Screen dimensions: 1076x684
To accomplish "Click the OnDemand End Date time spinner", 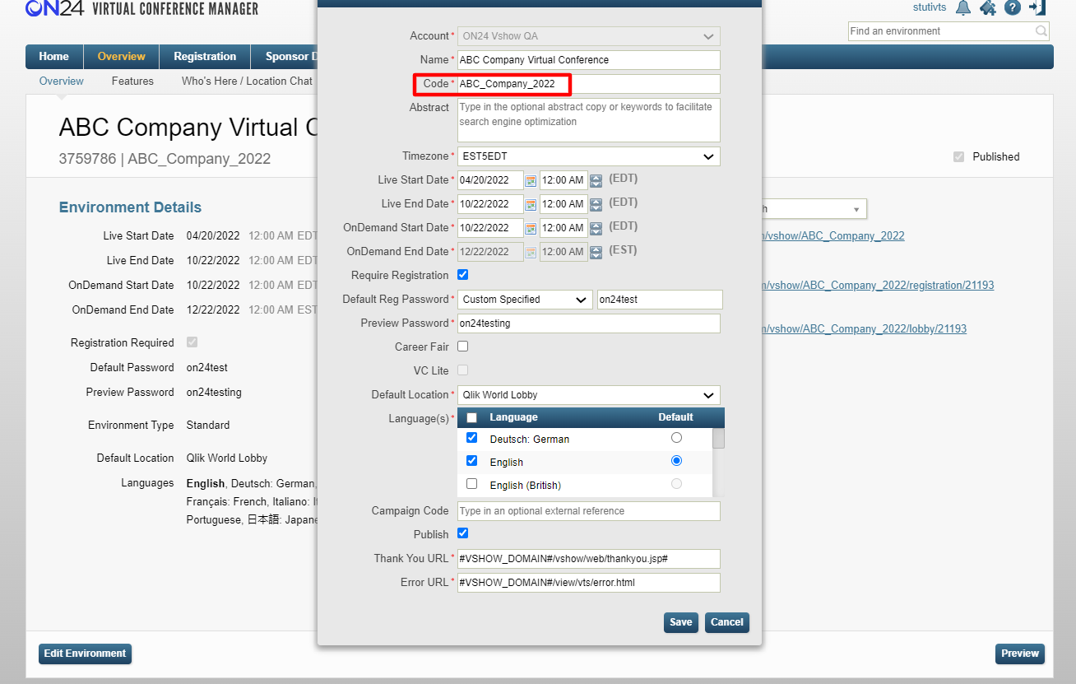I will tap(596, 252).
